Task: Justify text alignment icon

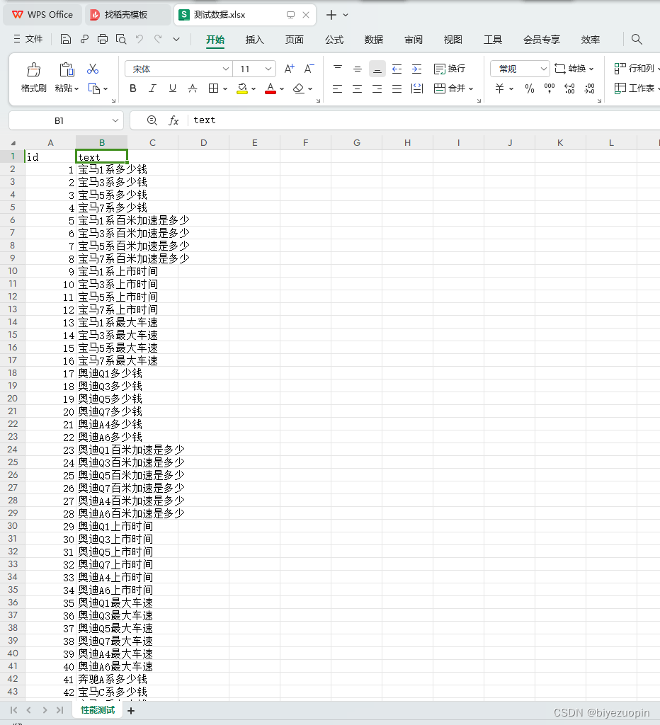Action: click(397, 89)
